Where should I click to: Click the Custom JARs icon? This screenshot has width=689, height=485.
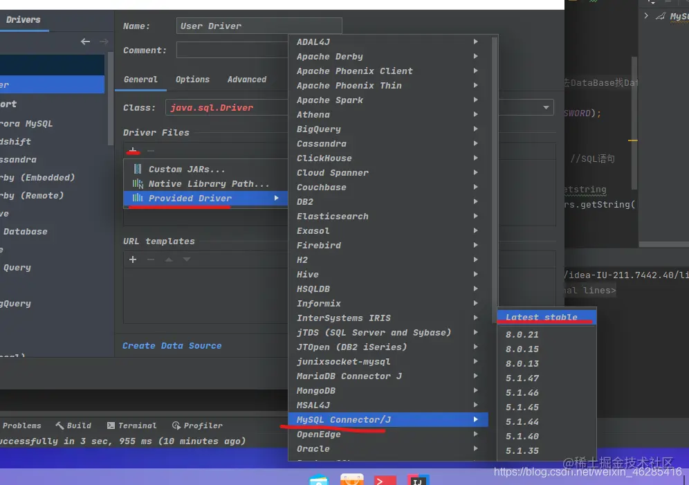click(138, 169)
